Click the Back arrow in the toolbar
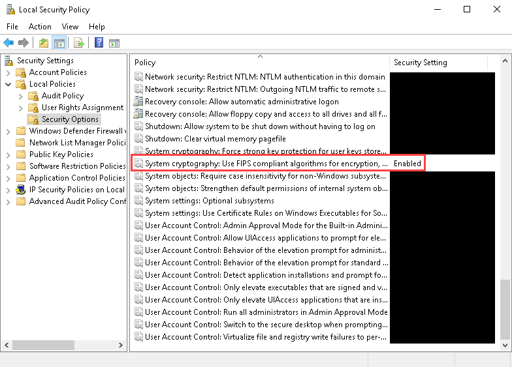The image size is (512, 367). 8,43
